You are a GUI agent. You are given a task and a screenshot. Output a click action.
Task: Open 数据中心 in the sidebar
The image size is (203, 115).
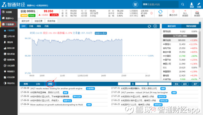[9, 18]
